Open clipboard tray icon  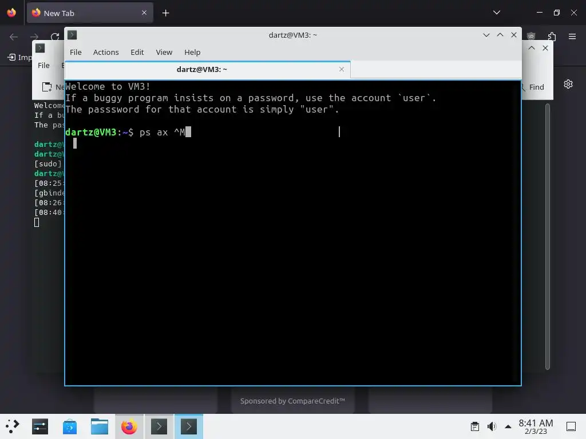point(475,426)
